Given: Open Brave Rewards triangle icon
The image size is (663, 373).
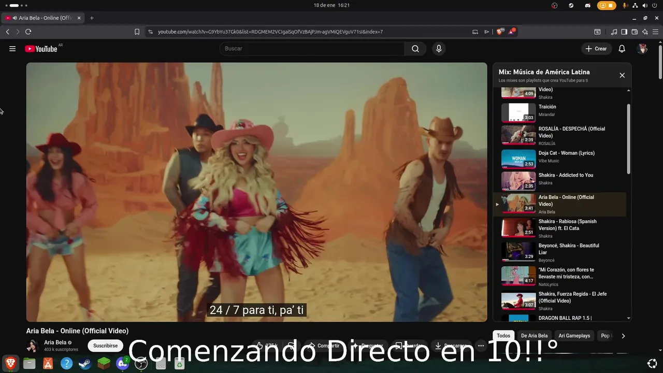Looking at the screenshot, I should (512, 32).
